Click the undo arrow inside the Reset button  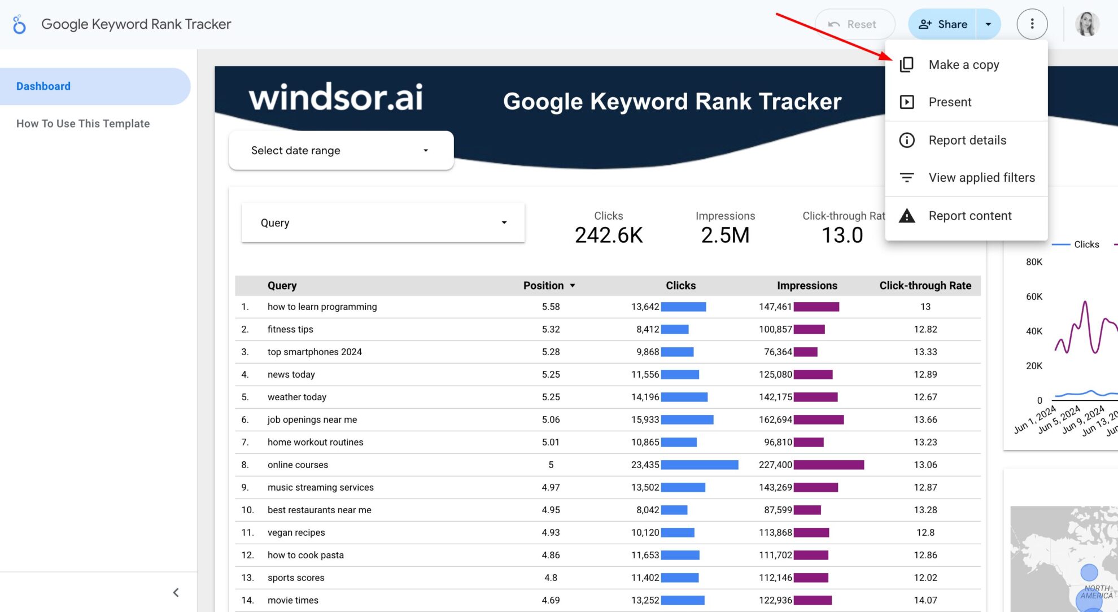[x=835, y=24]
